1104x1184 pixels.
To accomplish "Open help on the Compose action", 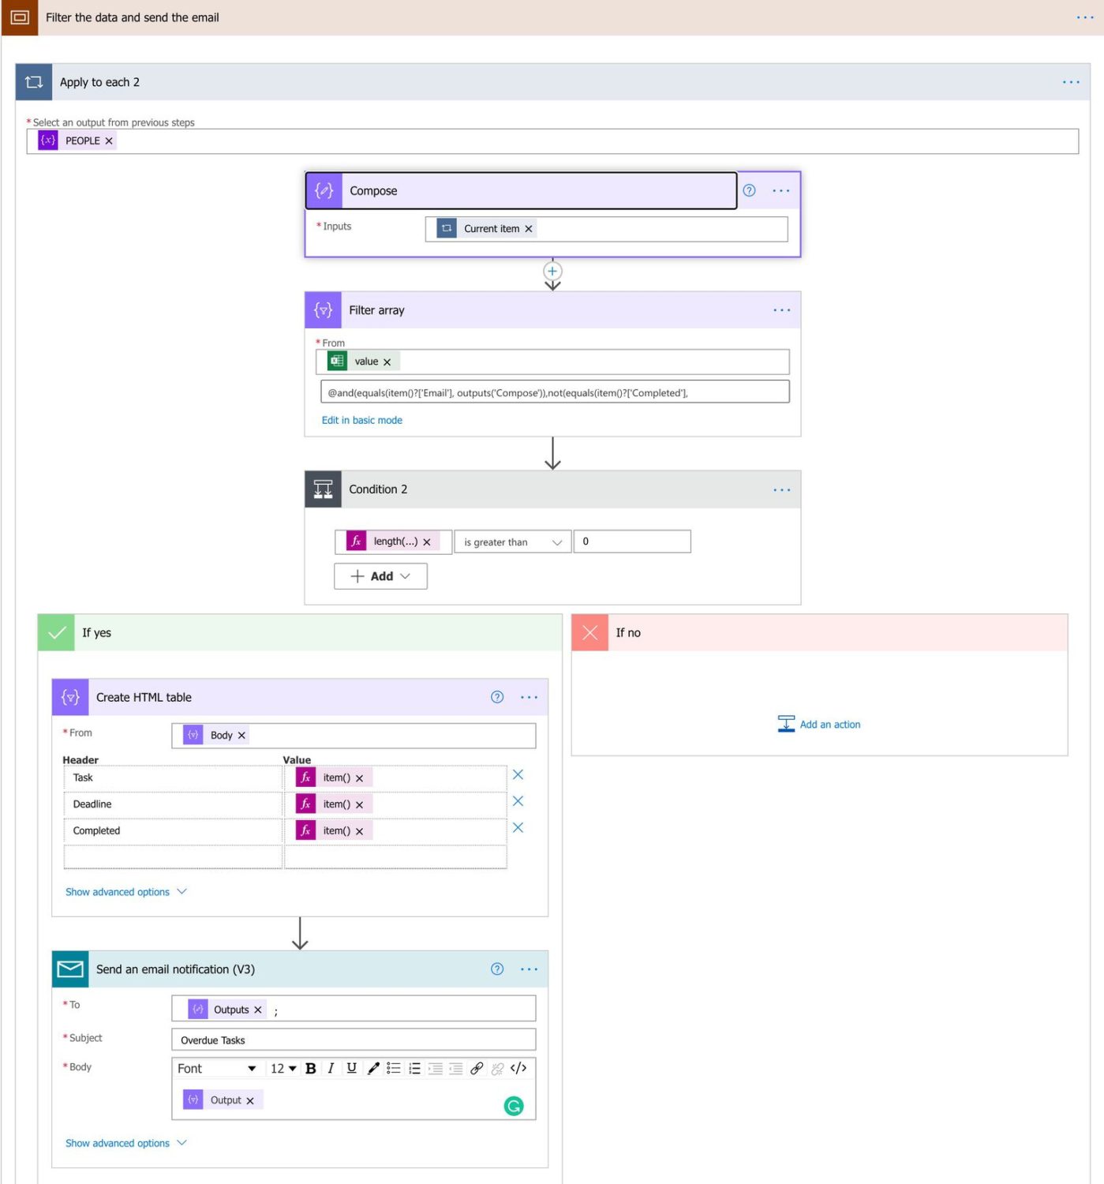I will (748, 190).
